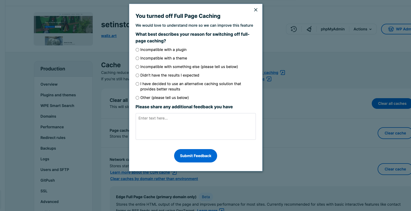Click the backup history icon in the top toolbar
Viewport: 411px width, 211px height.
point(294,29)
